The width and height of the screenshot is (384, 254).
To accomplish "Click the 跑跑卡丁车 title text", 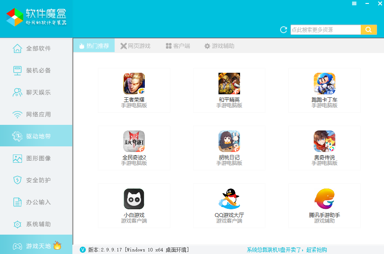I will click(325, 99).
